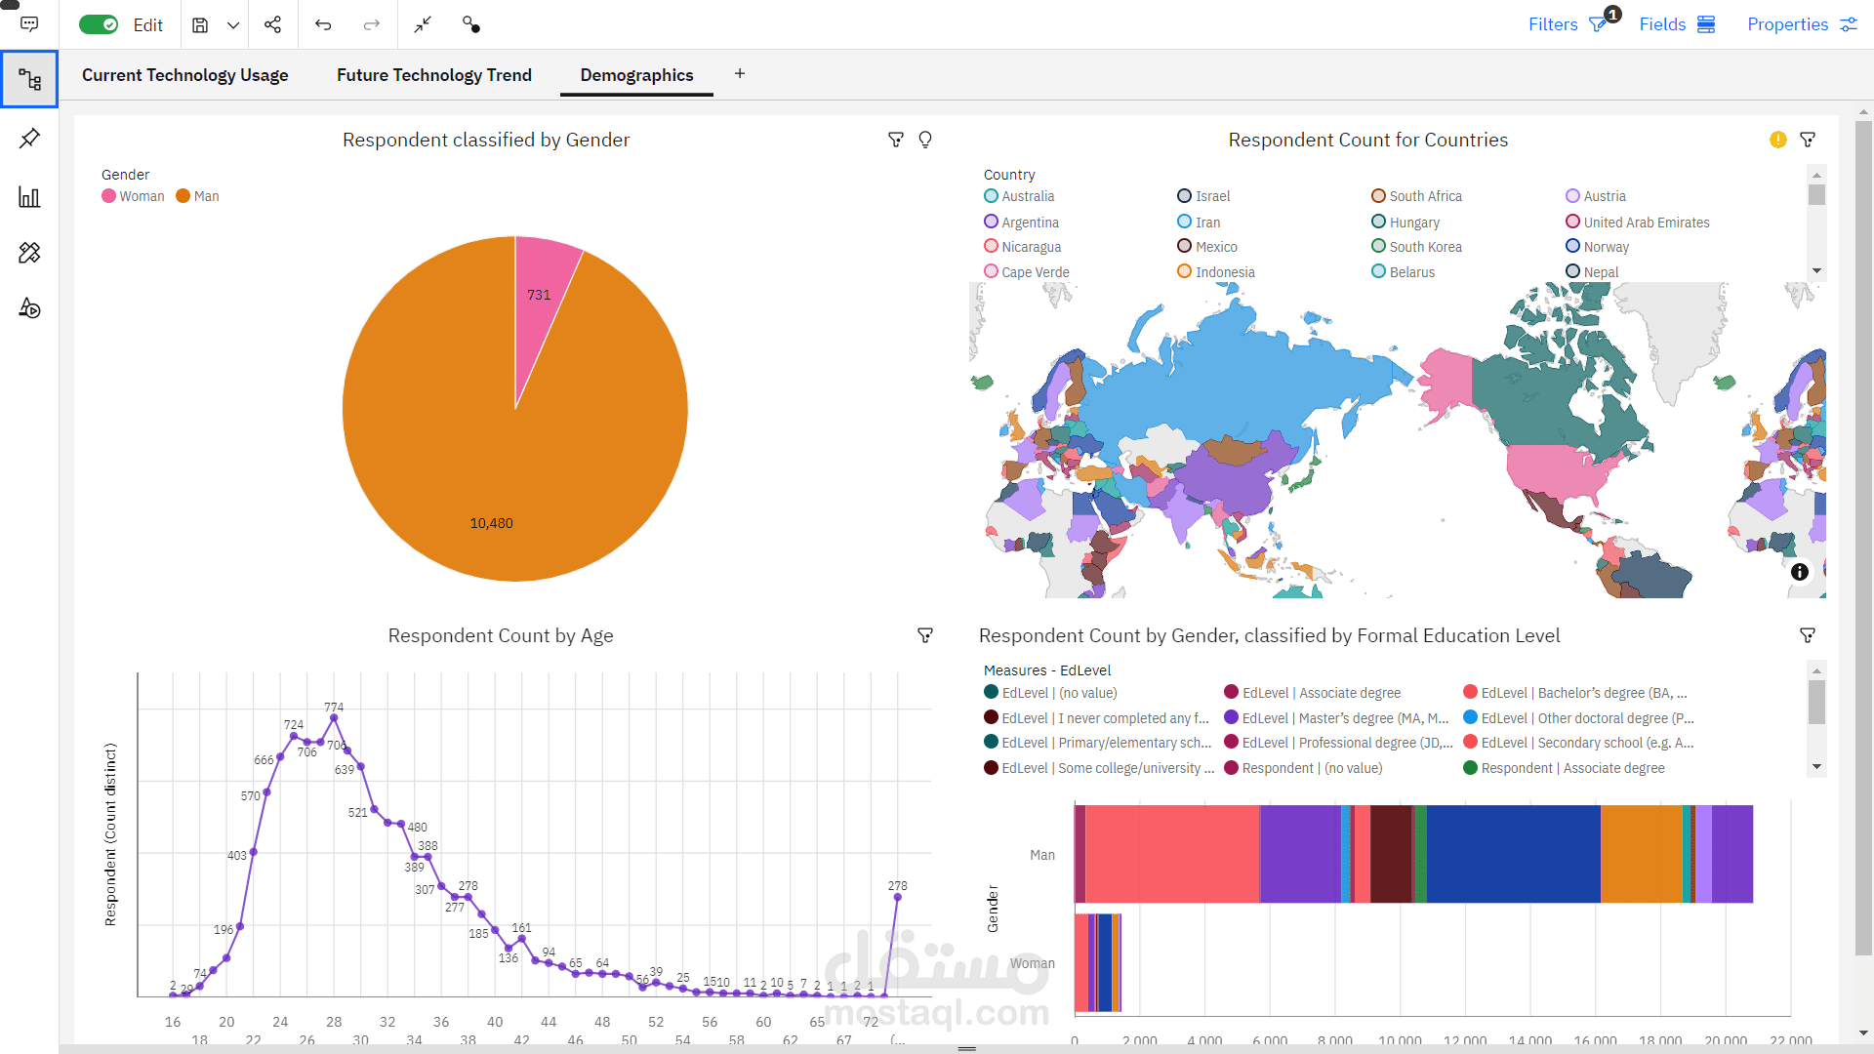The height and width of the screenshot is (1054, 1874).
Task: Click the map info icon
Action: pos(1800,572)
